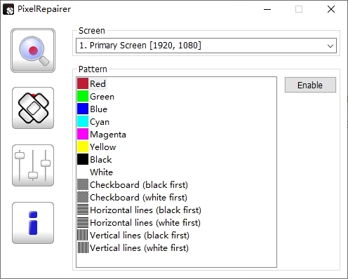
Task: Expand the Screen dropdown arrow
Action: pos(330,46)
